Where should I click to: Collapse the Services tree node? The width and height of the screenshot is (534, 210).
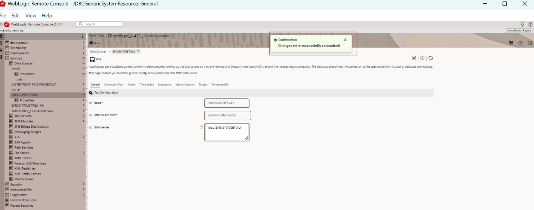[83, 58]
